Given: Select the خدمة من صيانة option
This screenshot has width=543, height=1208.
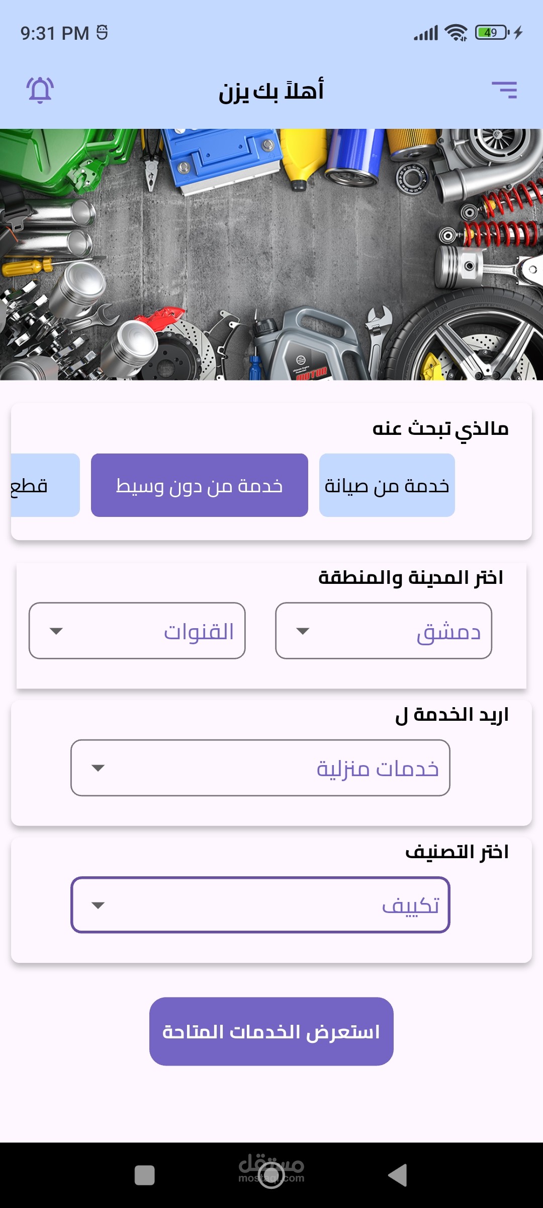Looking at the screenshot, I should (387, 485).
